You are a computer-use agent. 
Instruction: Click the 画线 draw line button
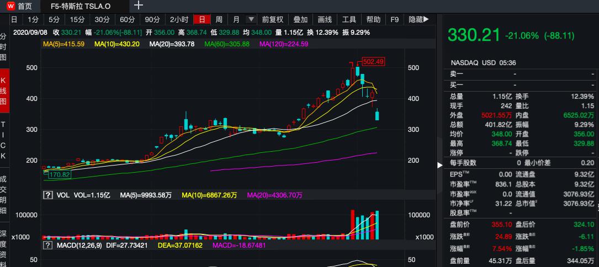[325, 19]
